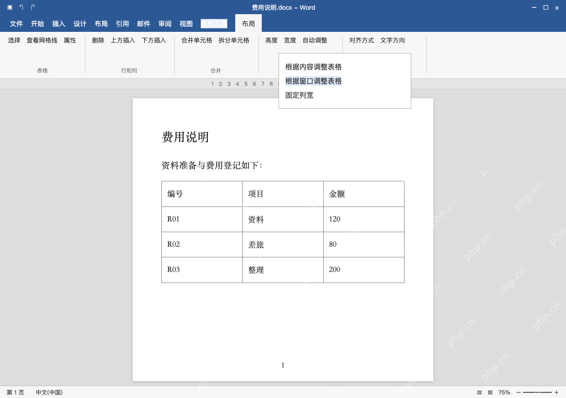Switch to the 审阅 tab
Image resolution: width=566 pixels, height=398 pixels.
[x=165, y=24]
